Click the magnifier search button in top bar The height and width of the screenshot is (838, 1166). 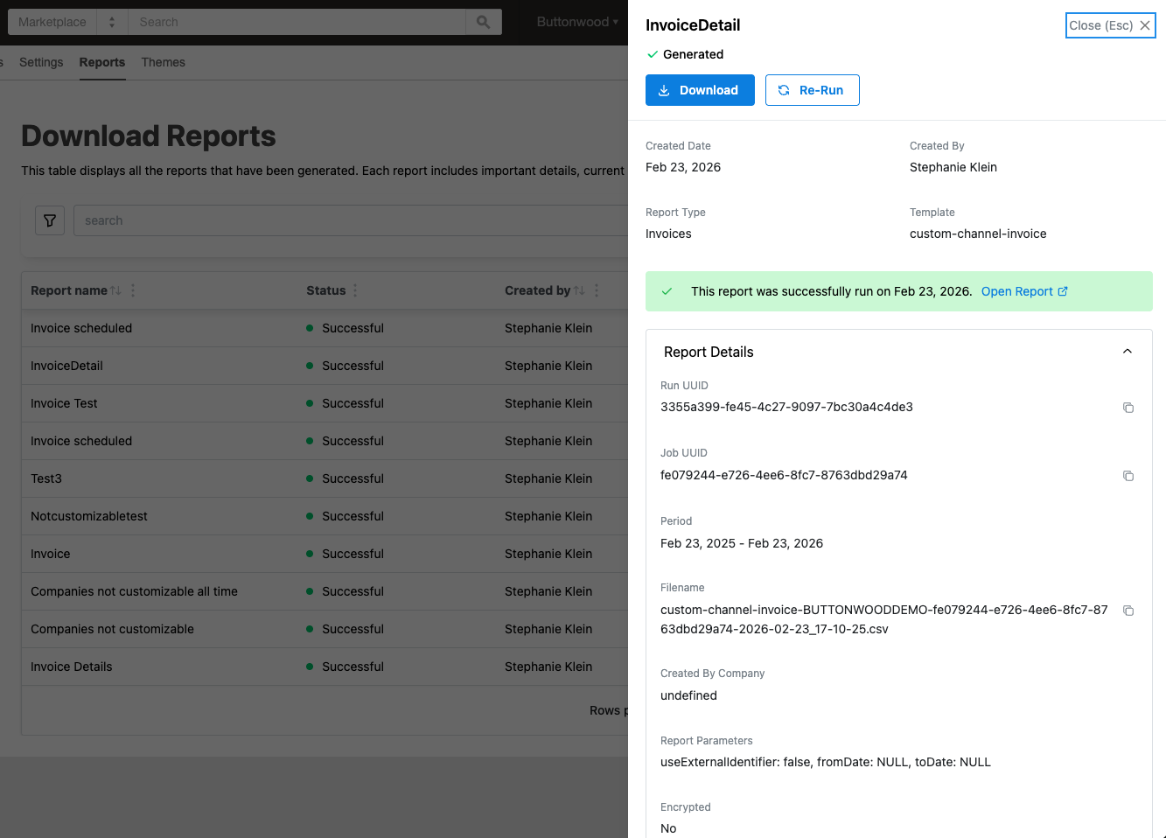point(484,22)
